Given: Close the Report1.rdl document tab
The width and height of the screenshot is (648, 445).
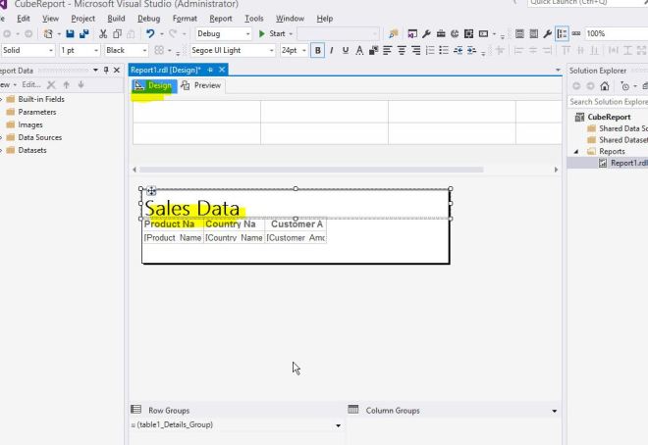Looking at the screenshot, I should point(222,70).
